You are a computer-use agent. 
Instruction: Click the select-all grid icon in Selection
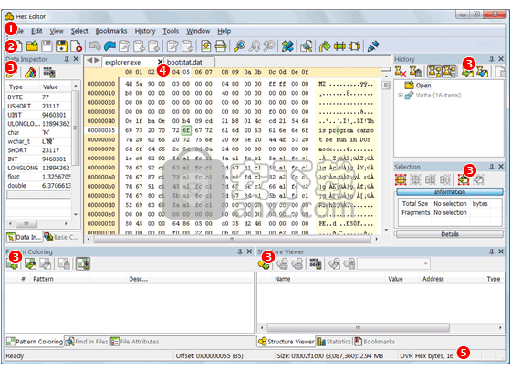coord(401,179)
